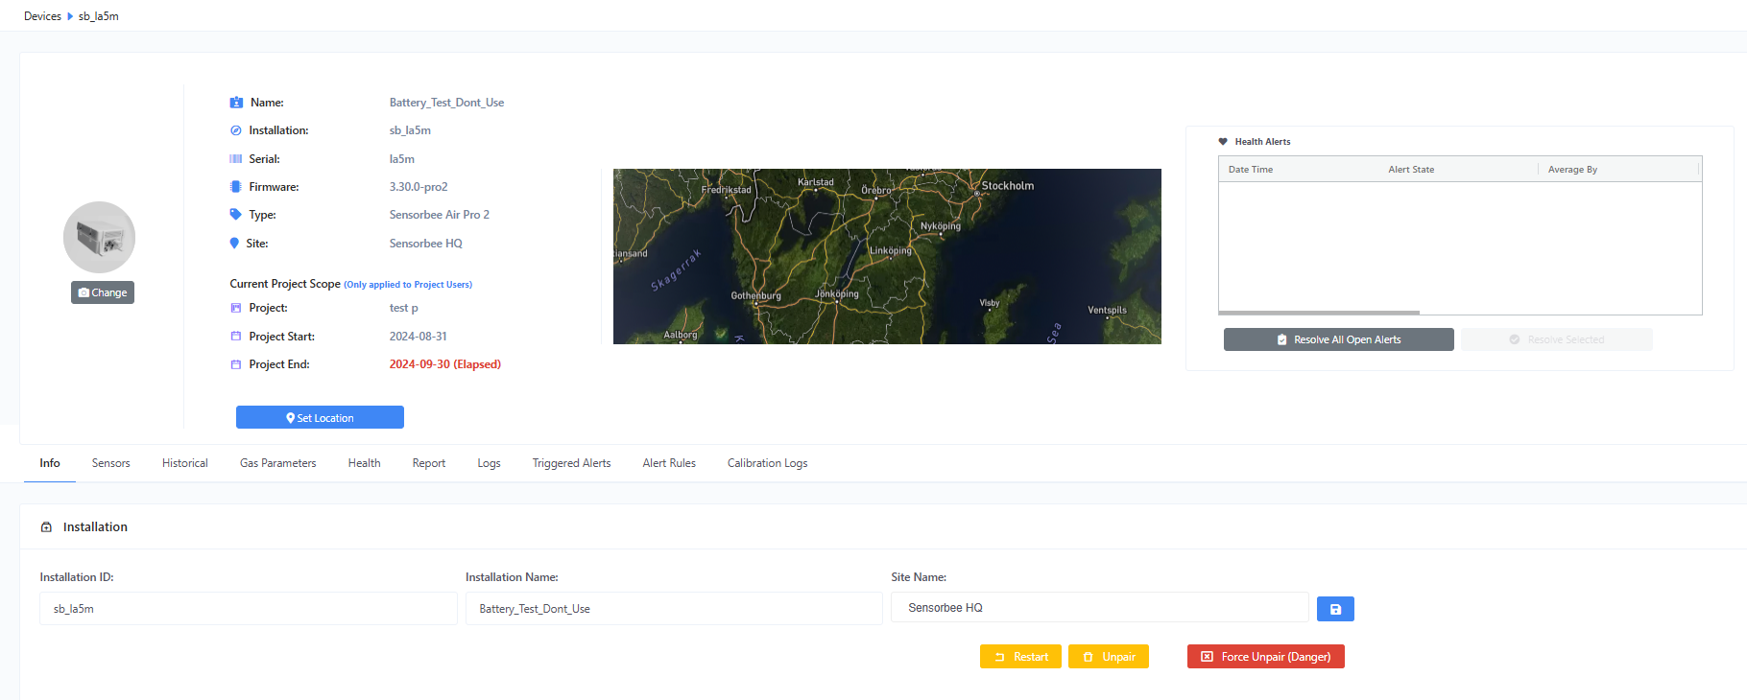Image resolution: width=1747 pixels, height=700 pixels.
Task: Click the horizontal scrollbar in the Health Alerts table
Action: pos(1319,313)
